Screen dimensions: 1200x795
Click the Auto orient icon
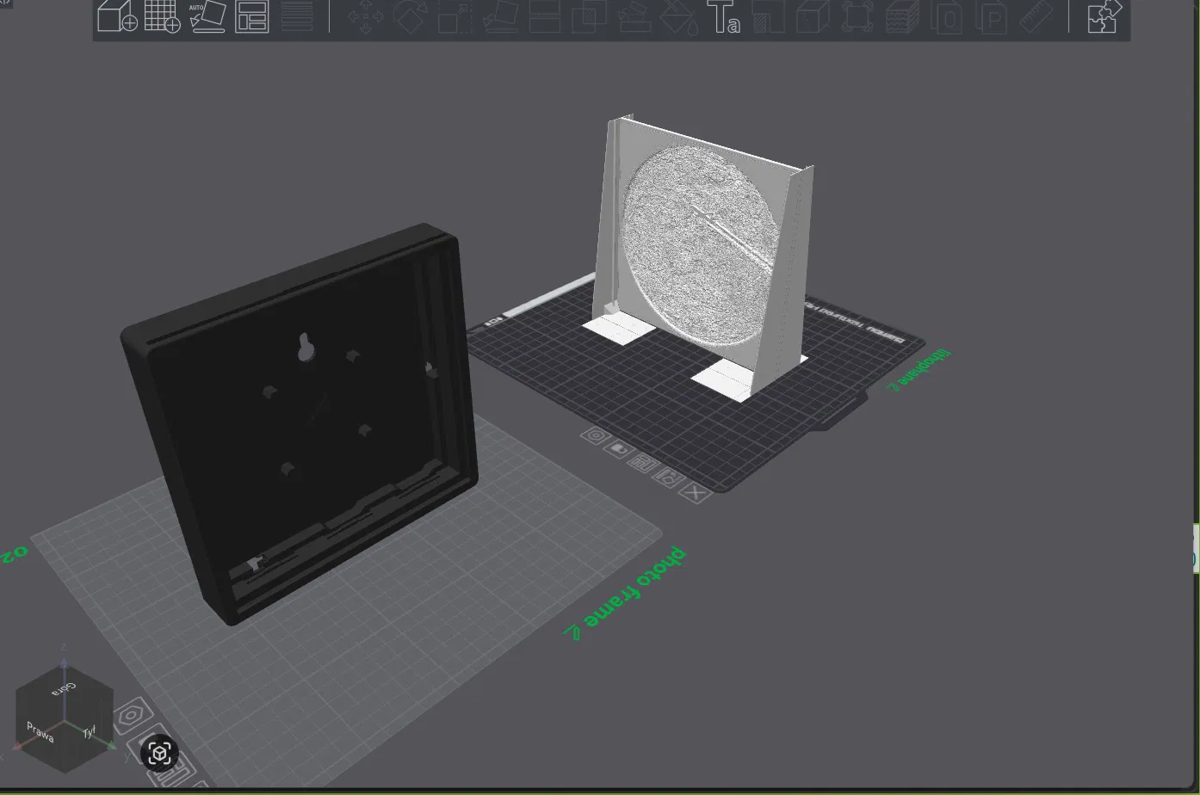tap(207, 15)
